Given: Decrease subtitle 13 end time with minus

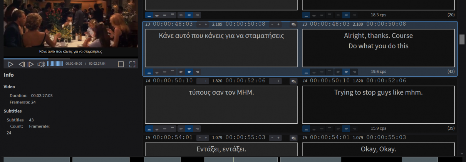Looking at the screenshot, I should point(272,25).
